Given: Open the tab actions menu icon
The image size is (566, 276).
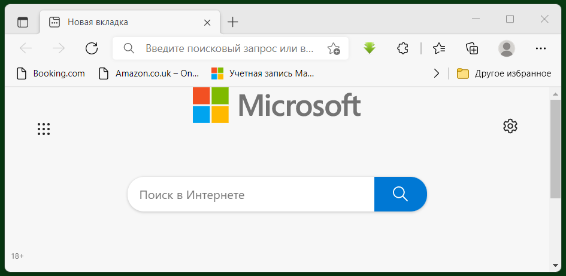Looking at the screenshot, I should click(x=22, y=22).
